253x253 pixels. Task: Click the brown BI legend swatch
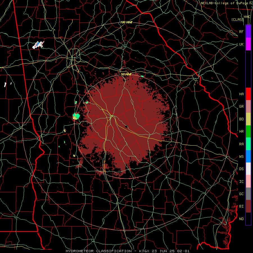click(x=248, y=206)
